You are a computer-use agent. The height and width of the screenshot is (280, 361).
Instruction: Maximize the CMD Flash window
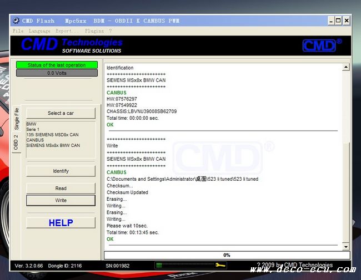[338, 21]
